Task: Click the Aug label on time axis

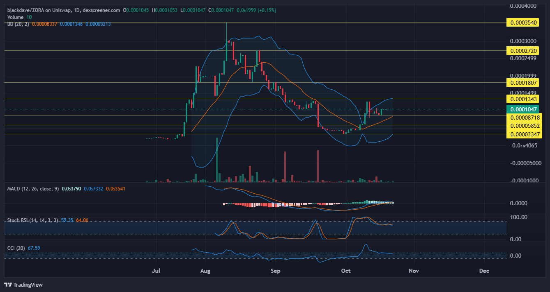Action: (x=206, y=271)
